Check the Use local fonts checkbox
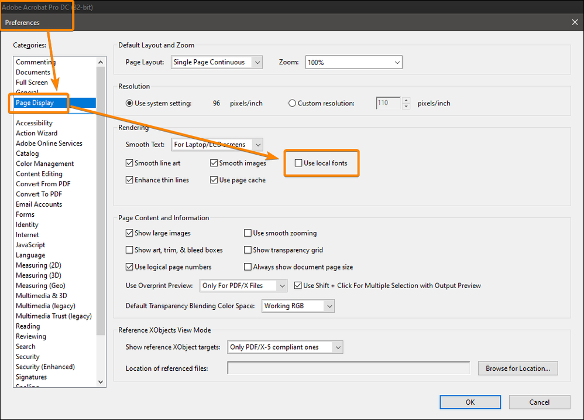 pos(298,163)
